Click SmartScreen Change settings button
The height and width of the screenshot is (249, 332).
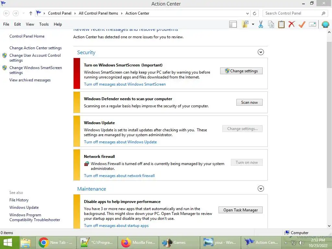pyautogui.click(x=241, y=71)
